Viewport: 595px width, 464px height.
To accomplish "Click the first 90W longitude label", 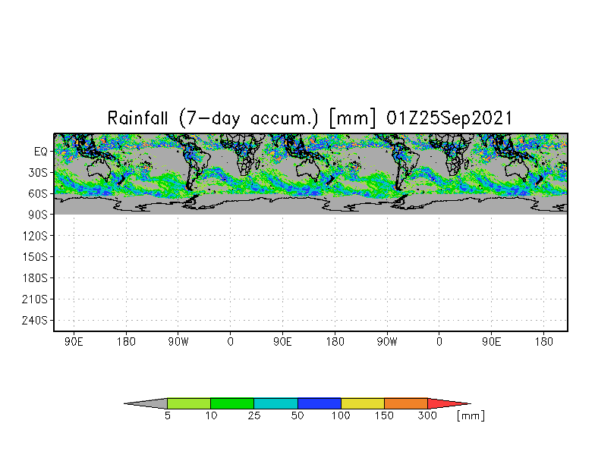I will (178, 342).
